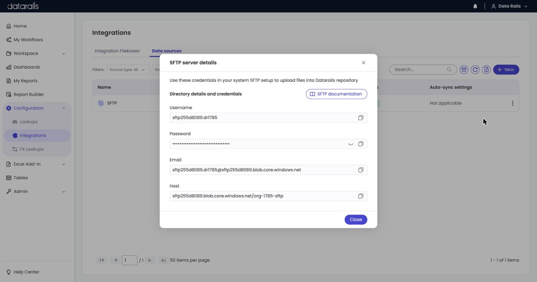Image resolution: width=537 pixels, height=282 pixels.
Task: Copy the SFTP username to clipboard
Action: point(360,118)
